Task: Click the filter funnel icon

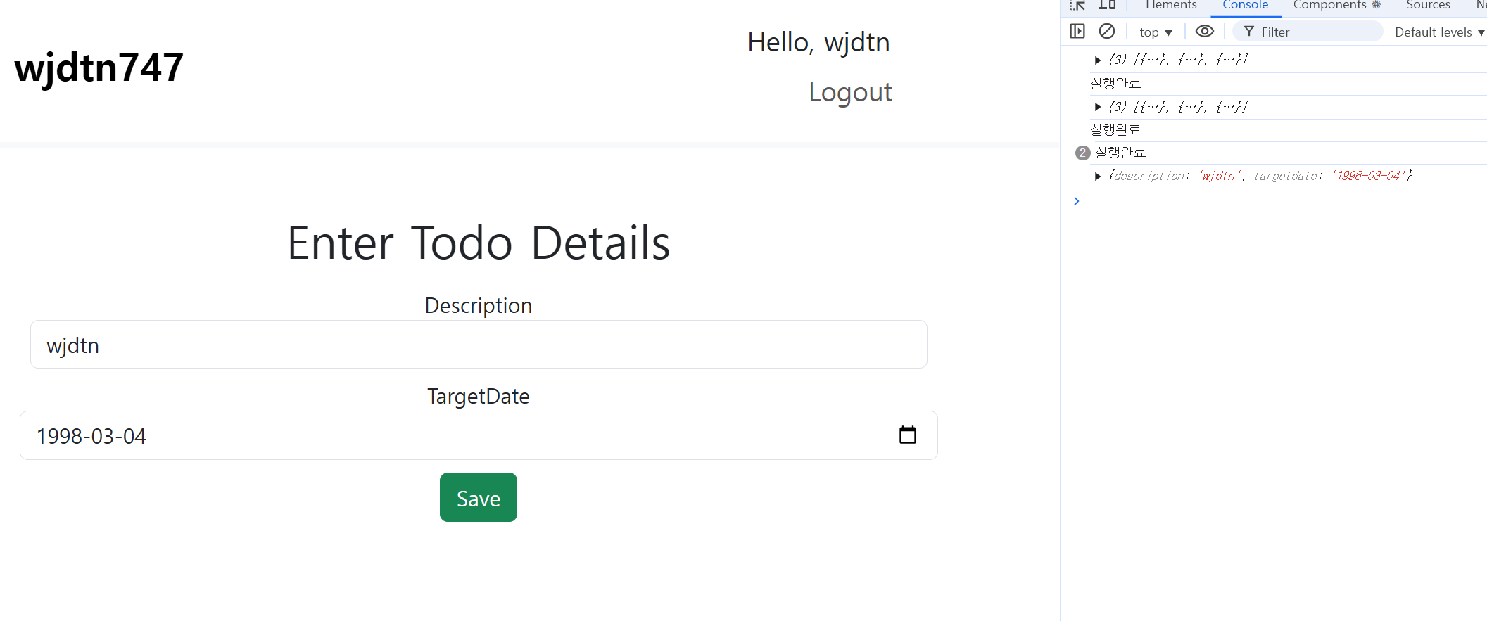Action: coord(1249,32)
